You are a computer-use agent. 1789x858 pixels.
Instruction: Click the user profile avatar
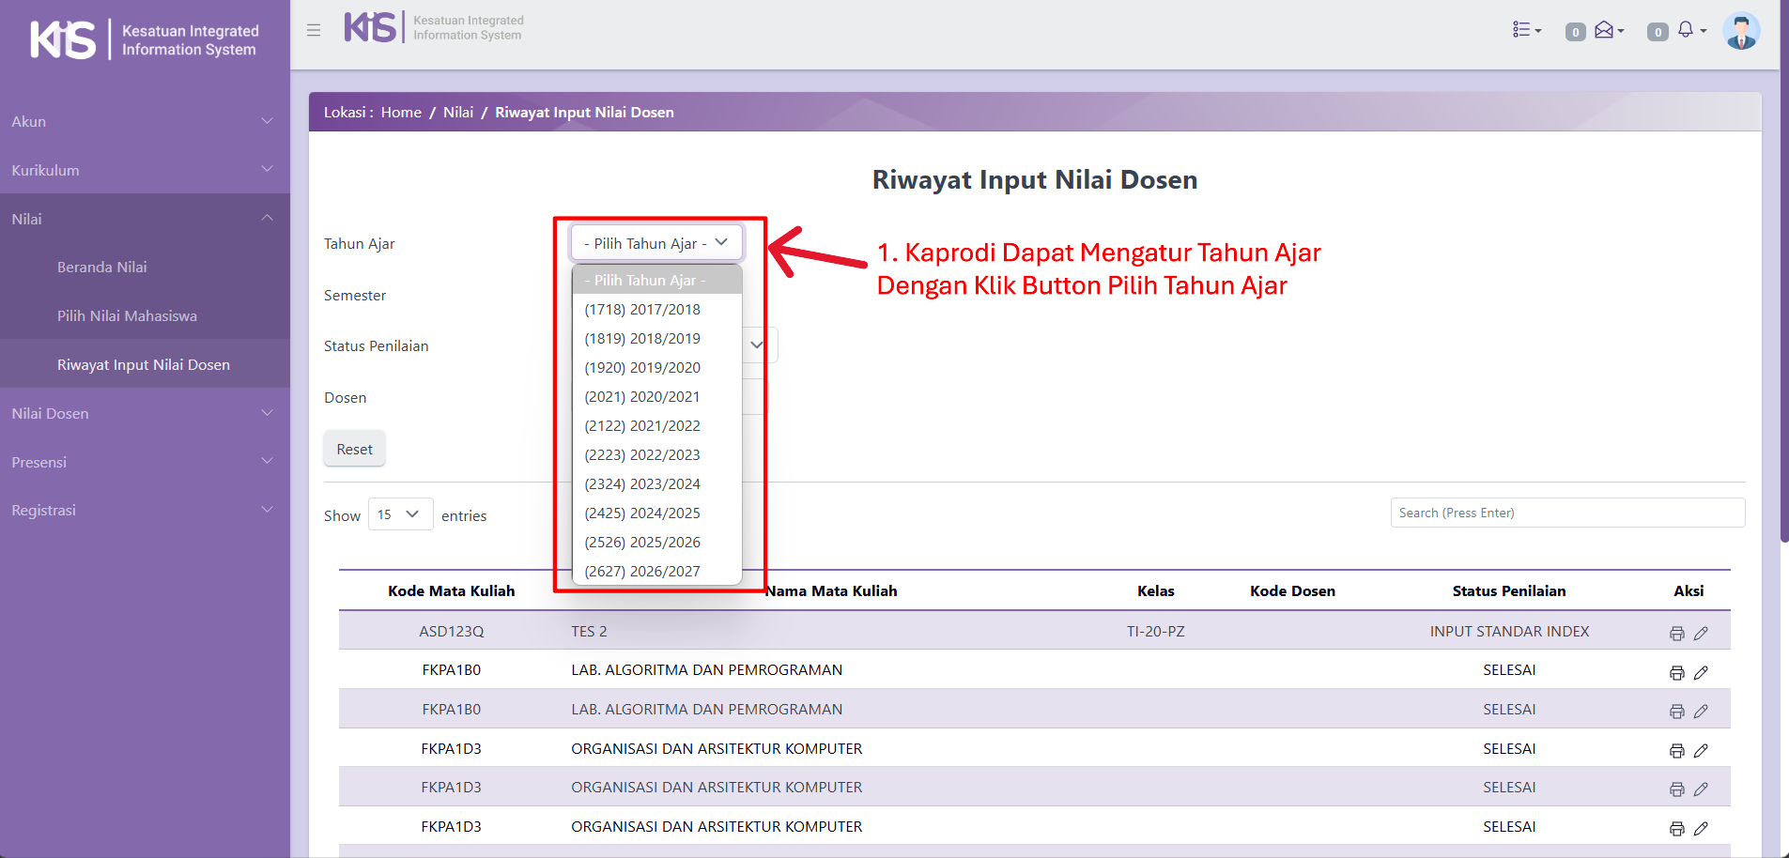[x=1740, y=31]
